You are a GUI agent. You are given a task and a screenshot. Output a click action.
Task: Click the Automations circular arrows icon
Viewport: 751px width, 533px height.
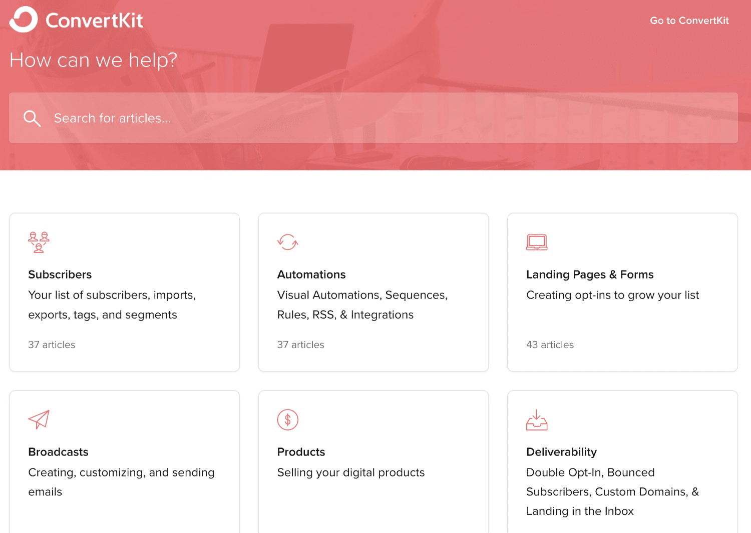[x=288, y=242]
